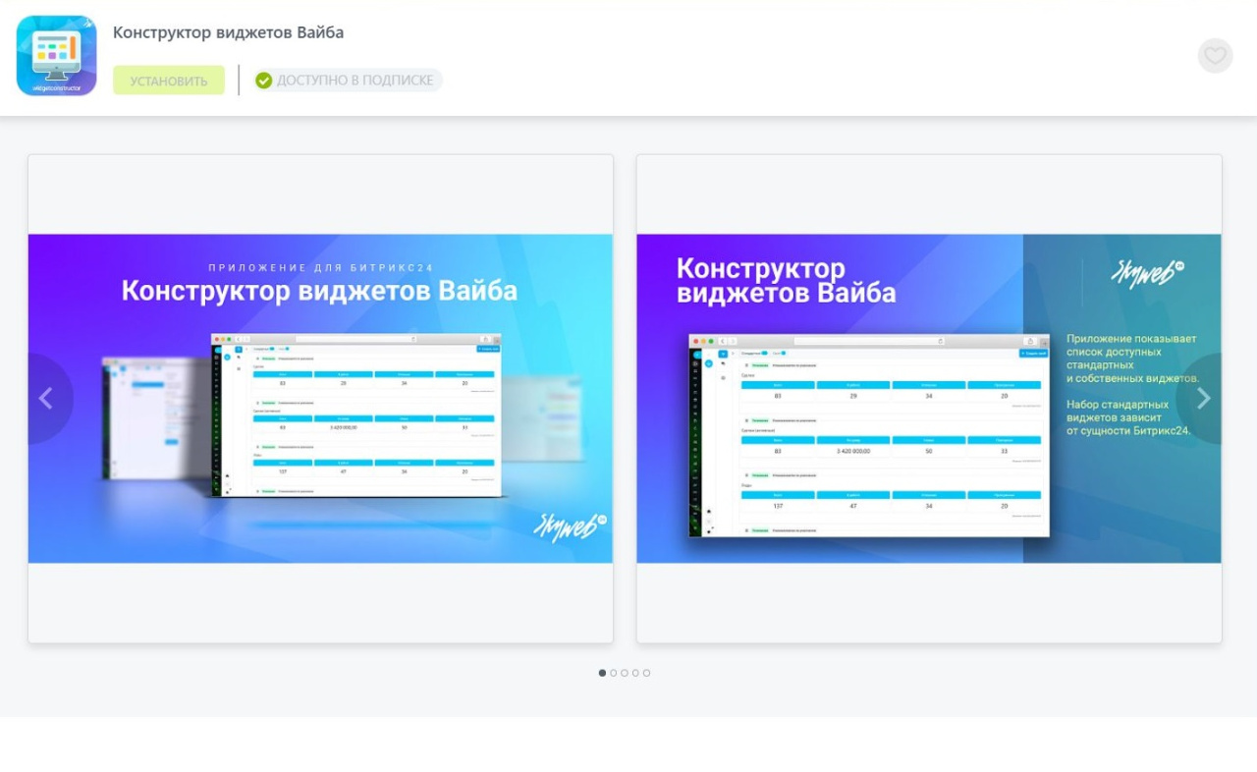Select the second carousel pagination dot
Image resolution: width=1257 pixels, height=772 pixels.
click(x=614, y=673)
